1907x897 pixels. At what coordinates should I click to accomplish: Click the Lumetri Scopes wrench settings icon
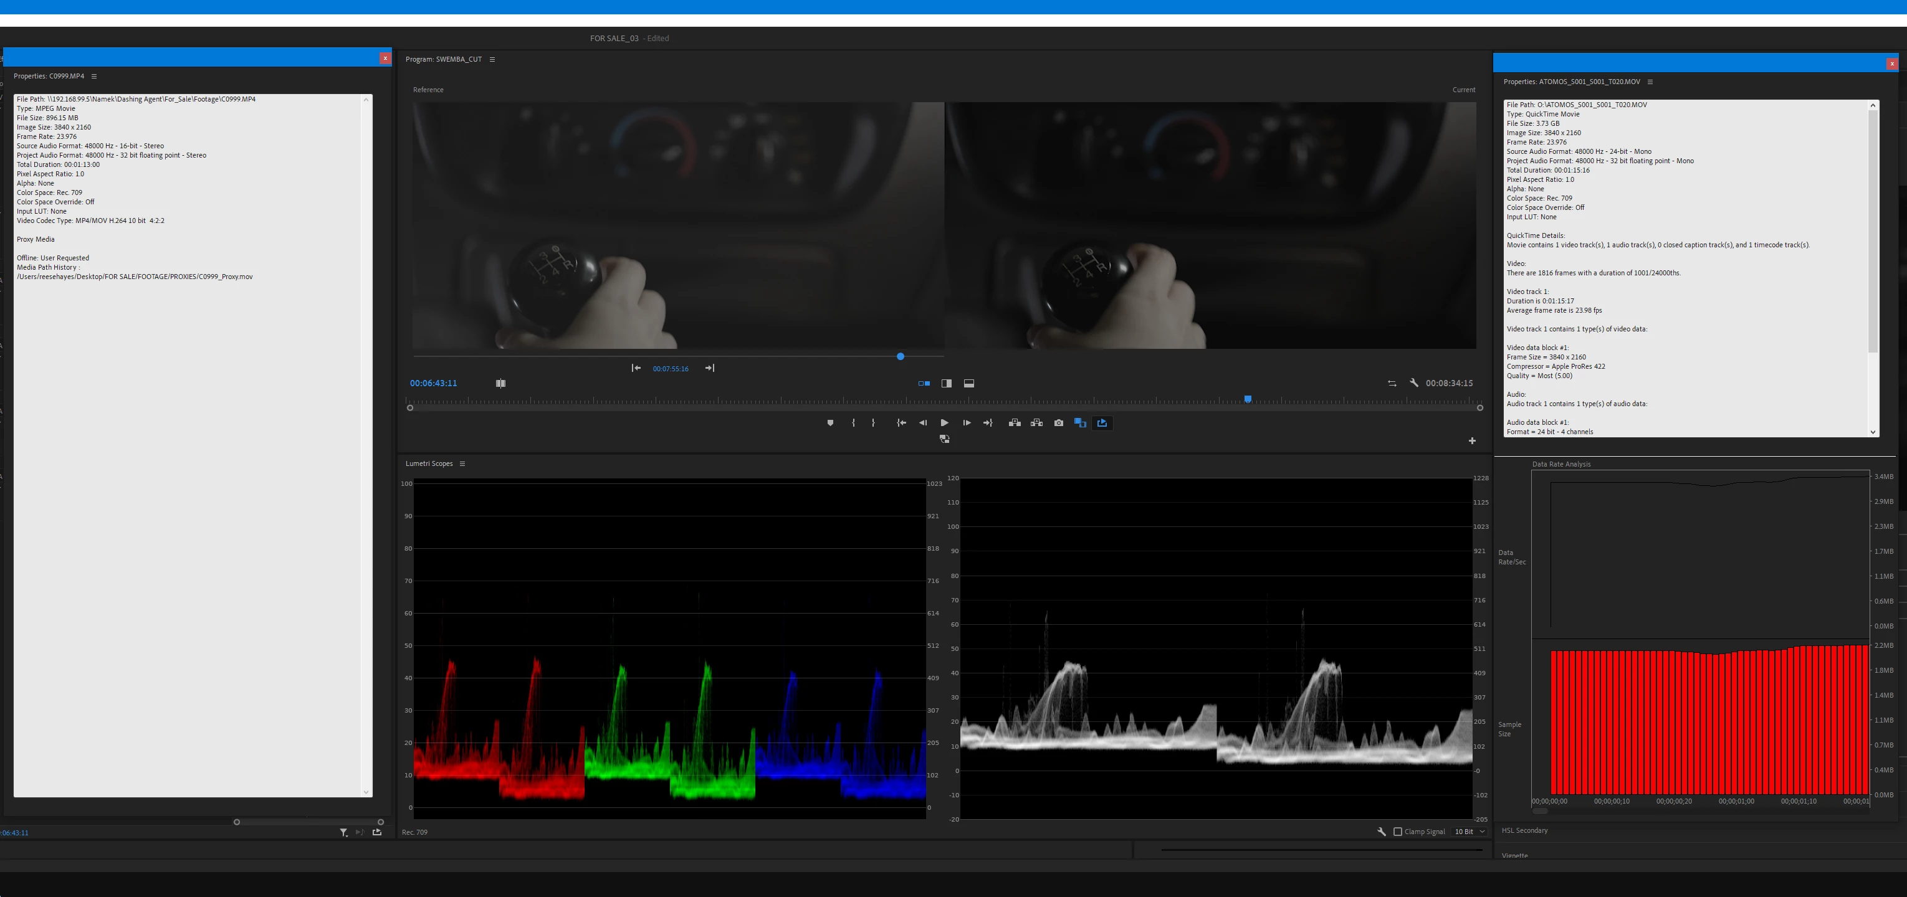(x=1380, y=831)
